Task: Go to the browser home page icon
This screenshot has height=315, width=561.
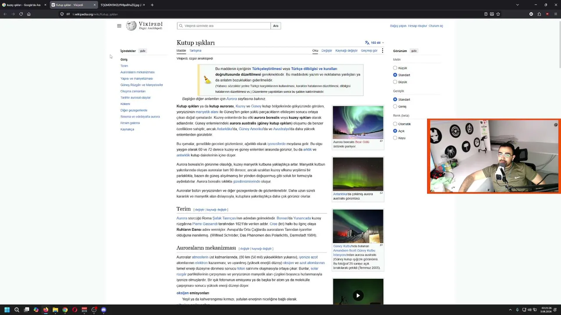Action: coord(29,14)
